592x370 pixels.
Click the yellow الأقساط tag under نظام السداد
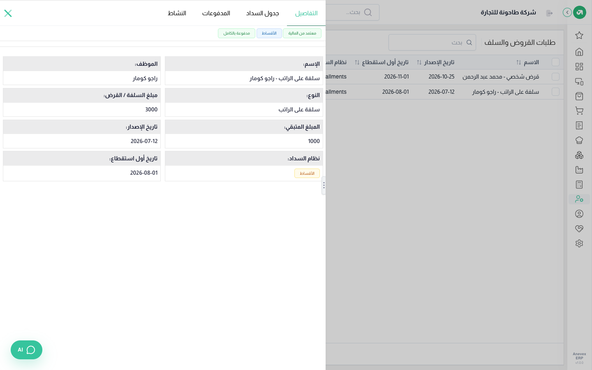(307, 173)
